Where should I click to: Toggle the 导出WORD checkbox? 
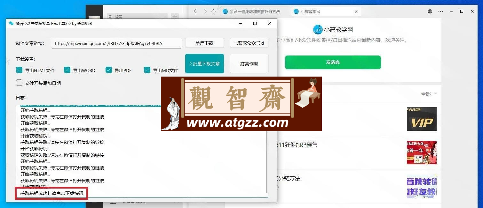coord(67,70)
